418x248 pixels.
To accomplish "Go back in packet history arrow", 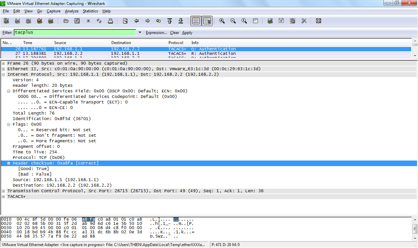I will tap(137, 21).
